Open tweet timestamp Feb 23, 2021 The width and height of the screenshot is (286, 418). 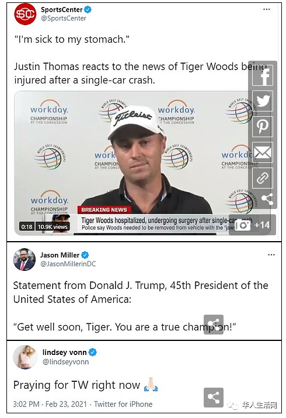click(50, 404)
